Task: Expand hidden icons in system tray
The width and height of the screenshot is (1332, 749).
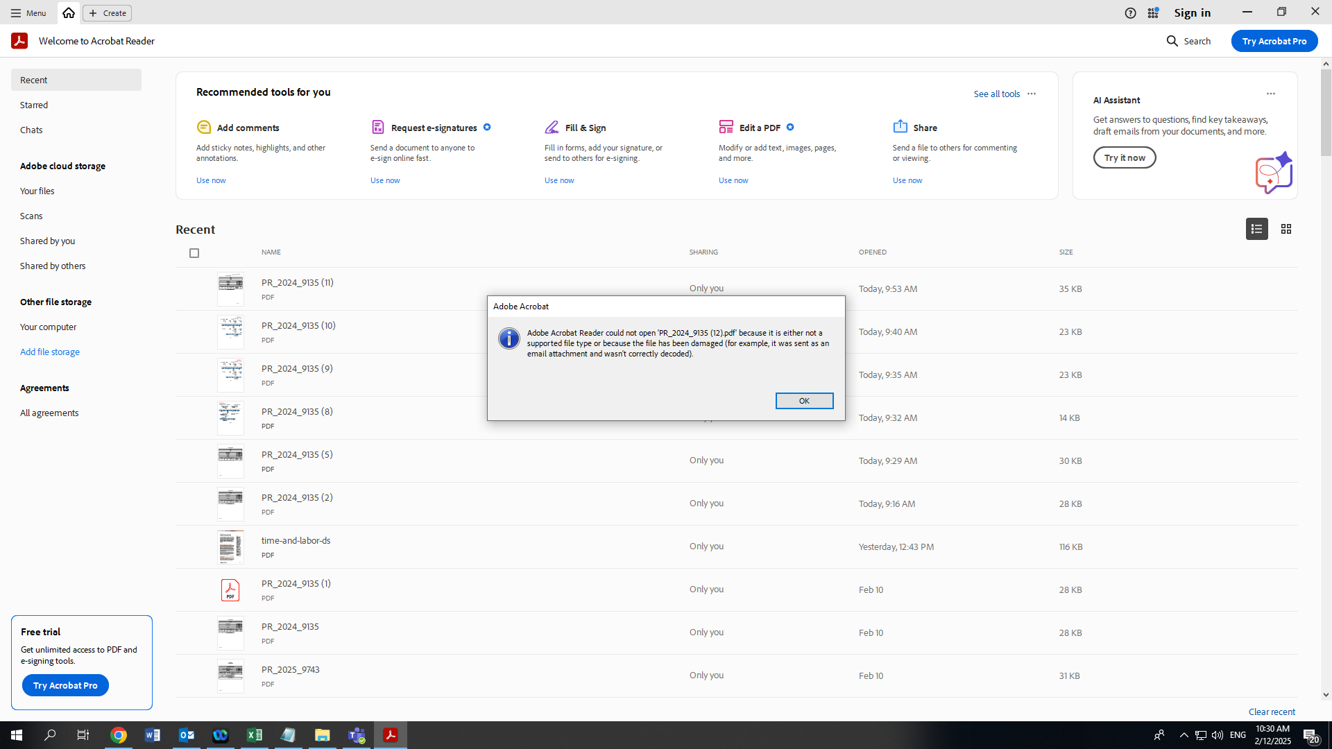Action: (1183, 735)
